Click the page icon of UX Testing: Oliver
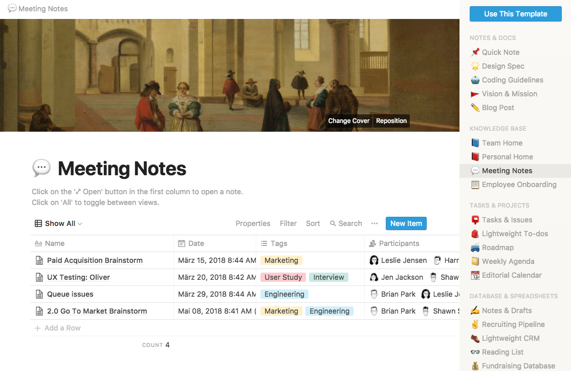Image resolution: width=571 pixels, height=371 pixels. click(x=39, y=277)
